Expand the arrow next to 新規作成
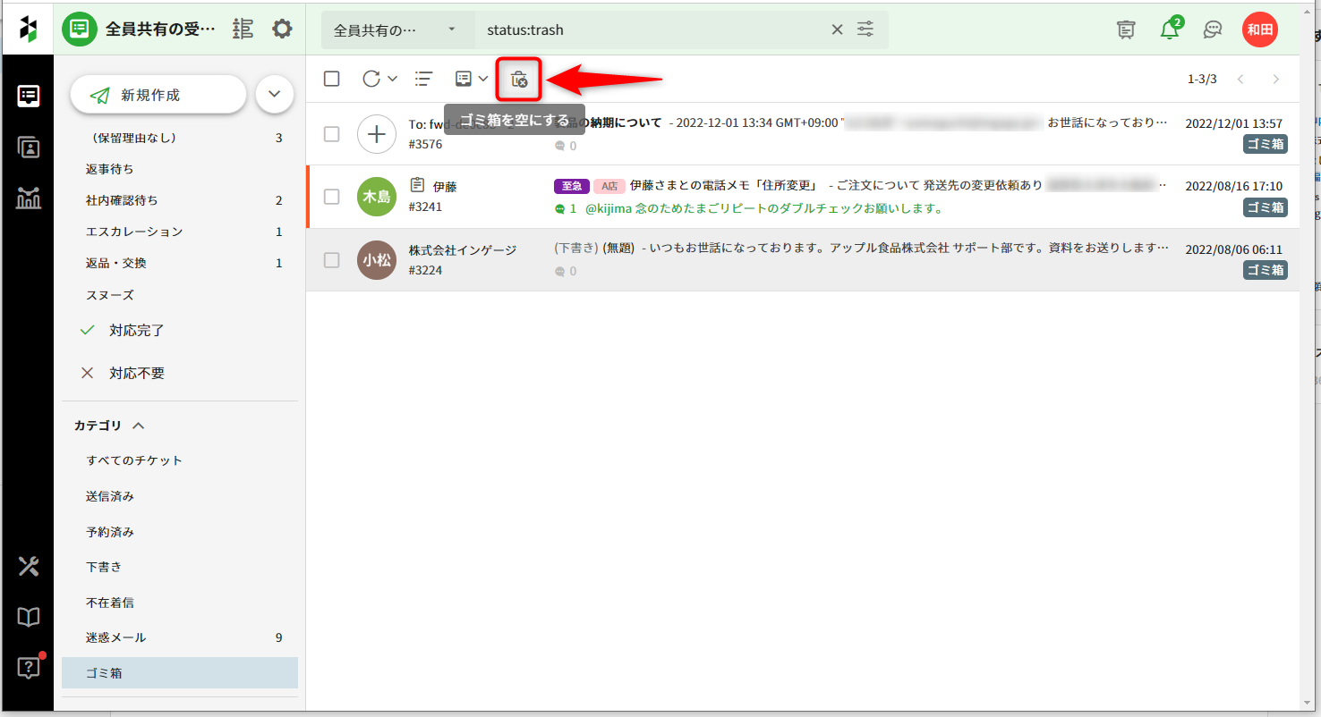The height and width of the screenshot is (717, 1321). tap(275, 94)
